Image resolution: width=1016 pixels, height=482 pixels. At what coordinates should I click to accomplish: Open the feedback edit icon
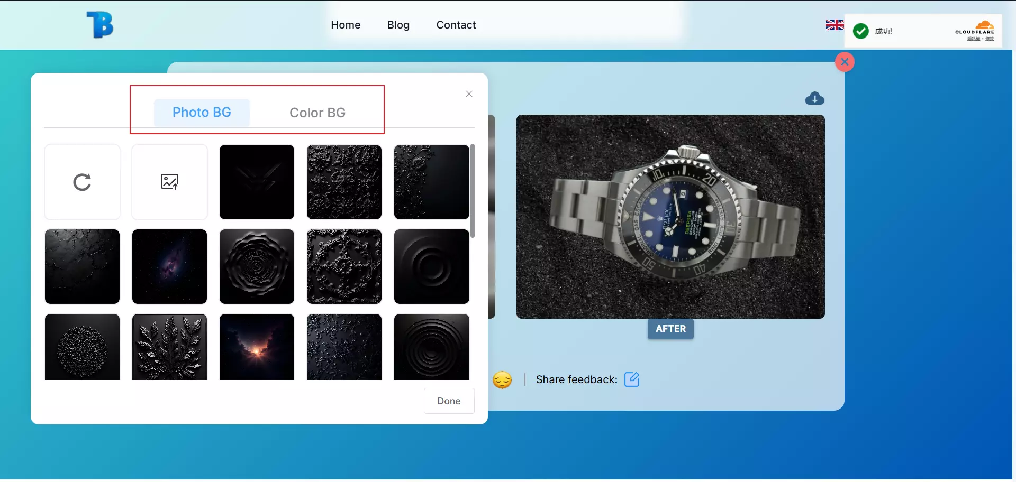[632, 379]
